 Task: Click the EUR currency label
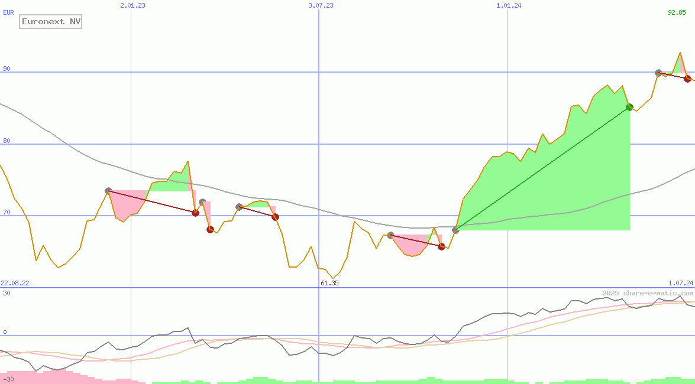[x=8, y=13]
